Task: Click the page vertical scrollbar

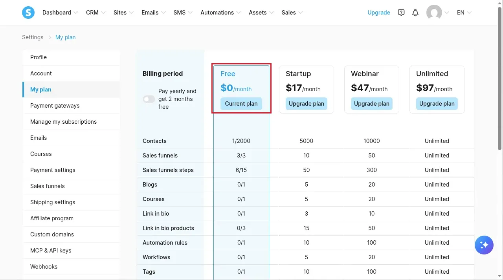Action: point(500,79)
